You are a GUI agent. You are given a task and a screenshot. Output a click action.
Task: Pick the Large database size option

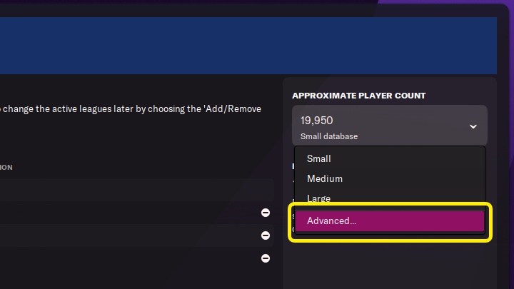point(318,198)
